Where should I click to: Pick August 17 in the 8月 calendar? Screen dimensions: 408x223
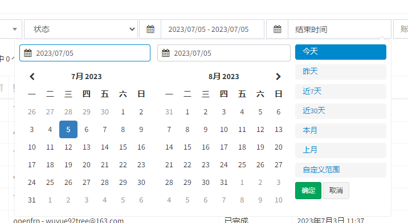point(224,147)
